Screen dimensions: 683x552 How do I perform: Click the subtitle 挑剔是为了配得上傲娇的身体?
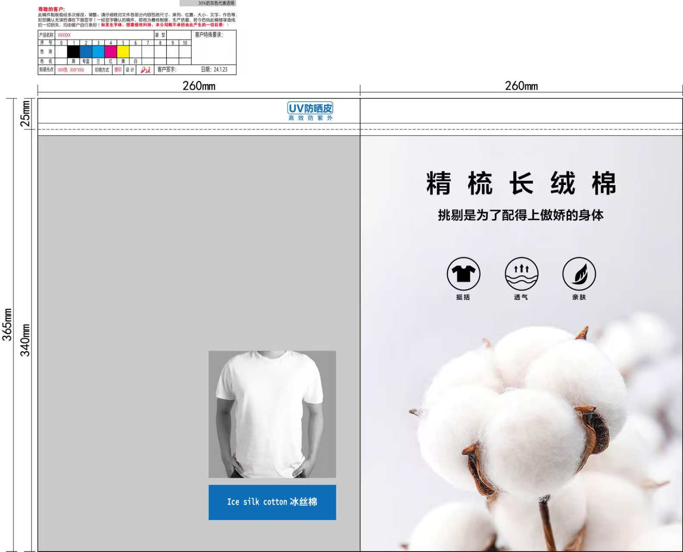coord(521,215)
